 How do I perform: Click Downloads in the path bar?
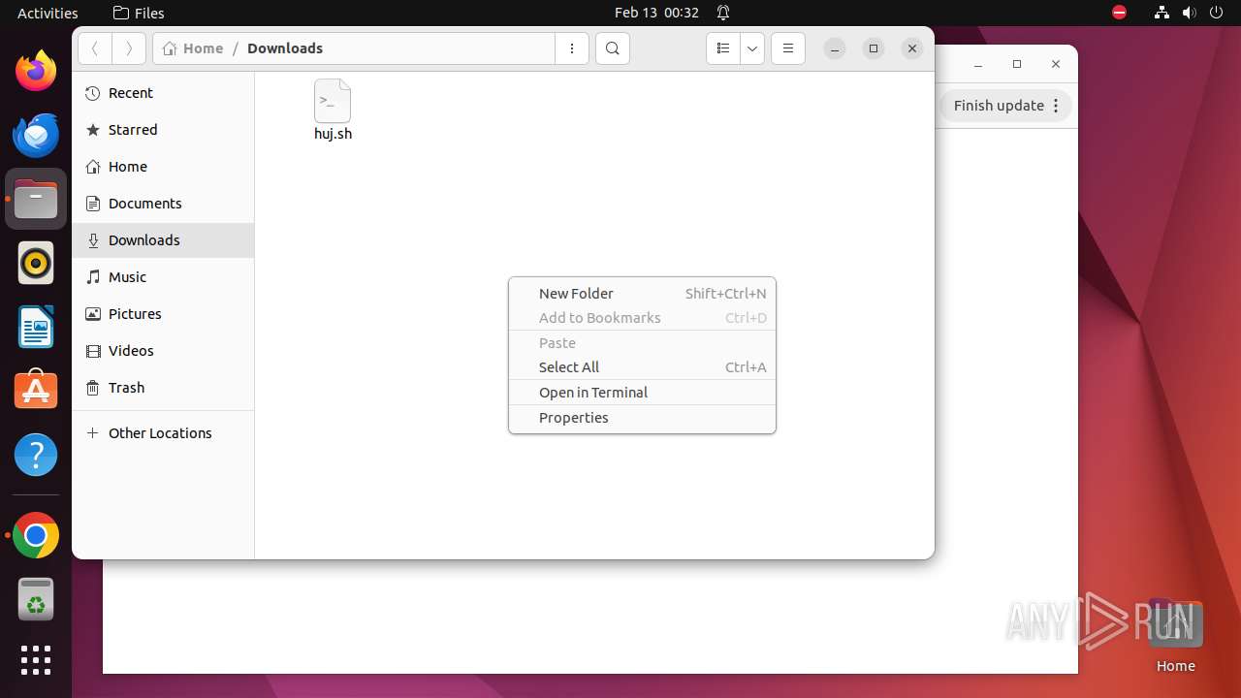[285, 48]
